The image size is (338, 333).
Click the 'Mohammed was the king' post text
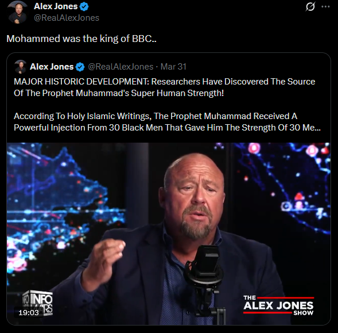coord(81,39)
